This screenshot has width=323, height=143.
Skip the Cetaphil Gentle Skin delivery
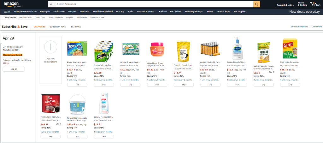(x=237, y=85)
